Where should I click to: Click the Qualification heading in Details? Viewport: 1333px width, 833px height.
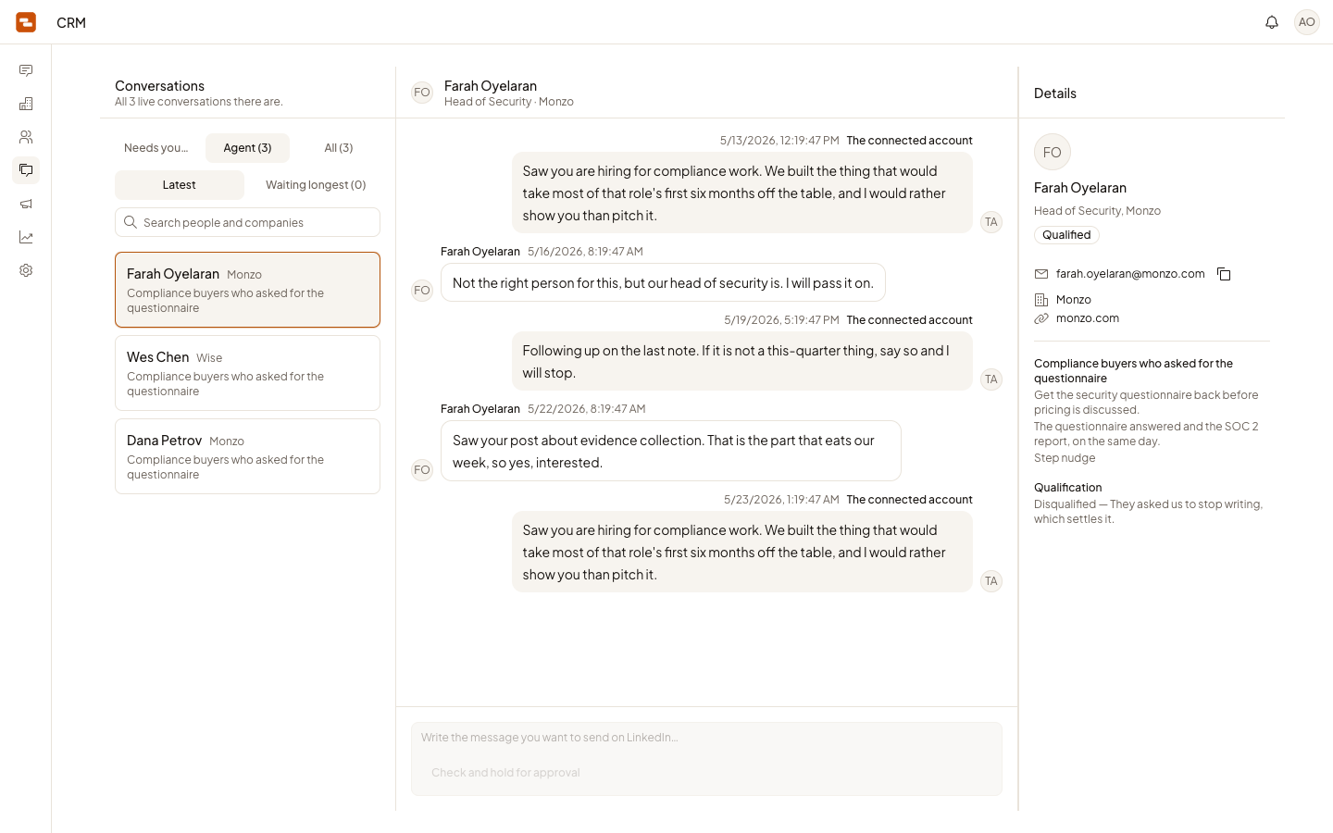click(1067, 488)
